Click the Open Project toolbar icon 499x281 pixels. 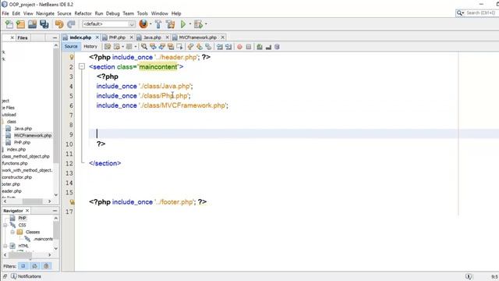point(33,24)
